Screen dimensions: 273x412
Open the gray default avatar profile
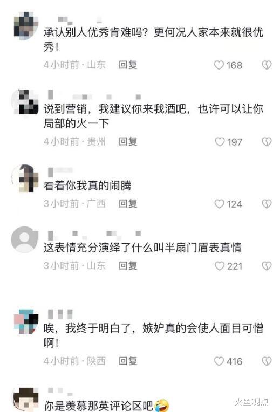(x=25, y=239)
